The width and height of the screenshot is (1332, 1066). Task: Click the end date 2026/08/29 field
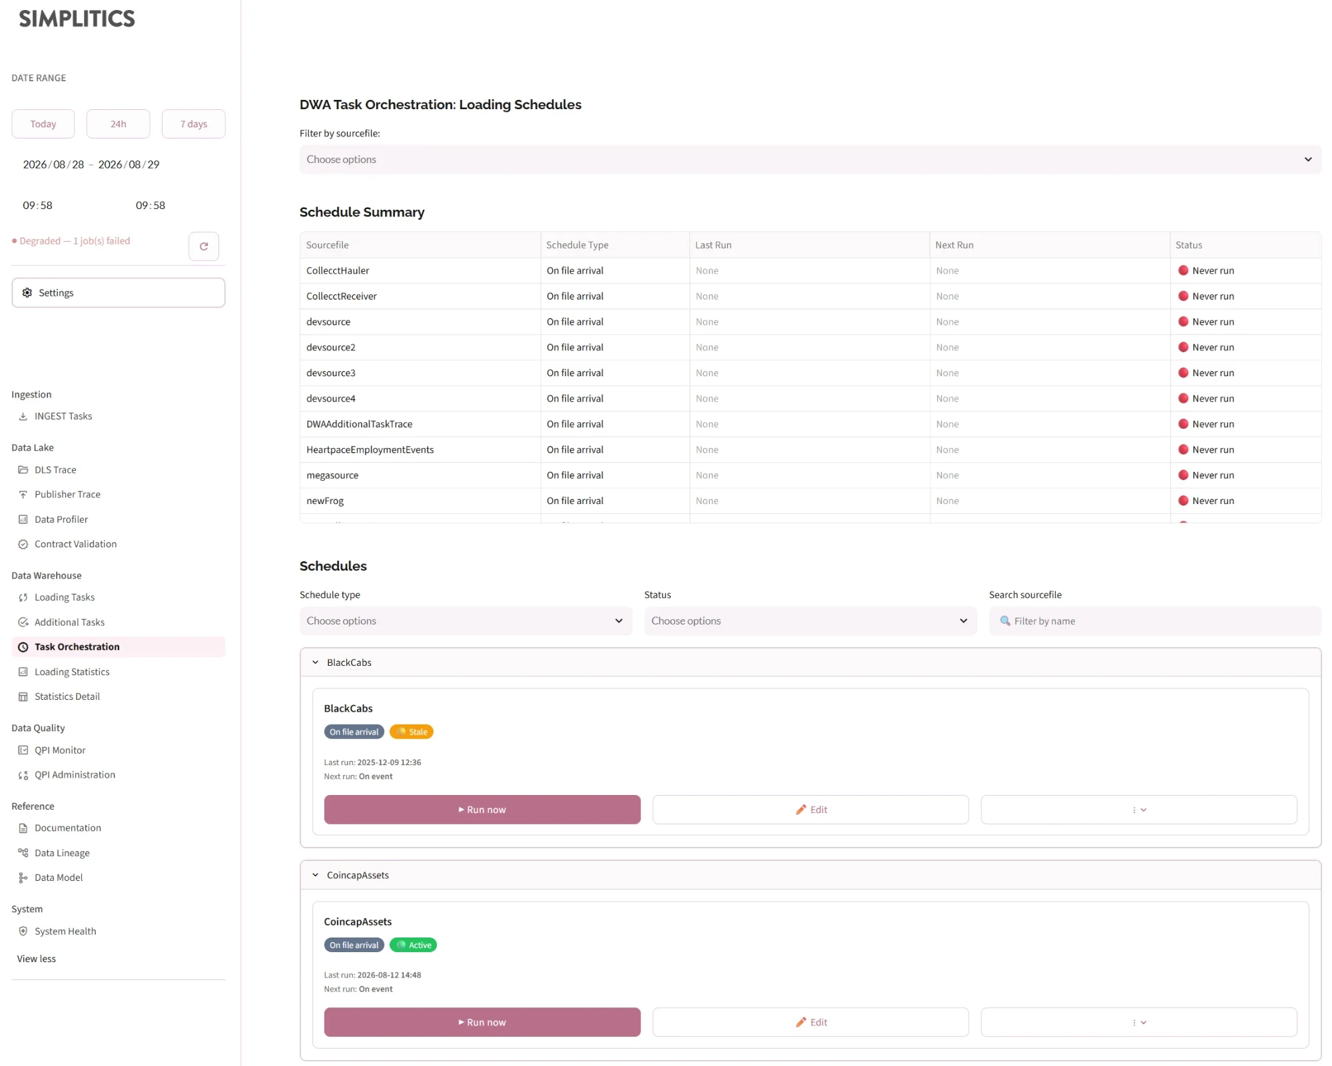pyautogui.click(x=129, y=165)
